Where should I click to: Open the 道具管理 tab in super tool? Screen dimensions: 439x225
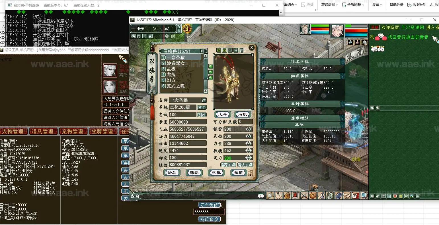(43, 131)
